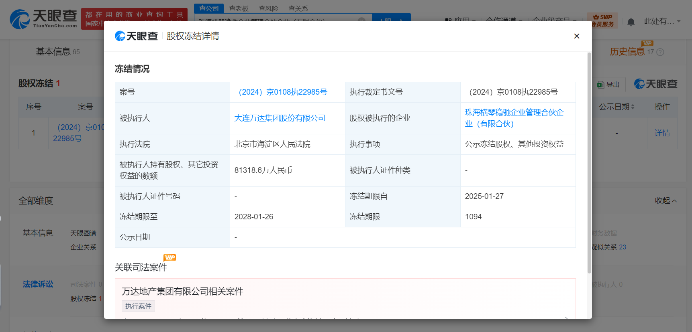Click the 冻结情况 section heading
The width and height of the screenshot is (692, 332).
[132, 69]
